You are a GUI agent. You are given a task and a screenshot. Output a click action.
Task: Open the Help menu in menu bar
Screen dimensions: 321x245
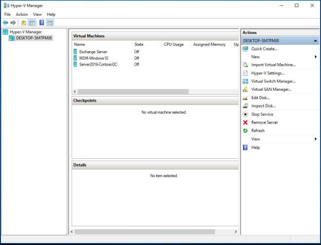point(51,14)
